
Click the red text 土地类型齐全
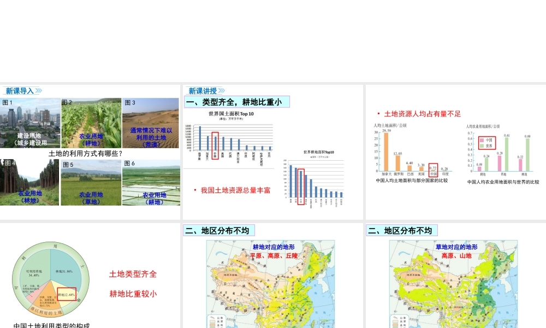pos(133,274)
